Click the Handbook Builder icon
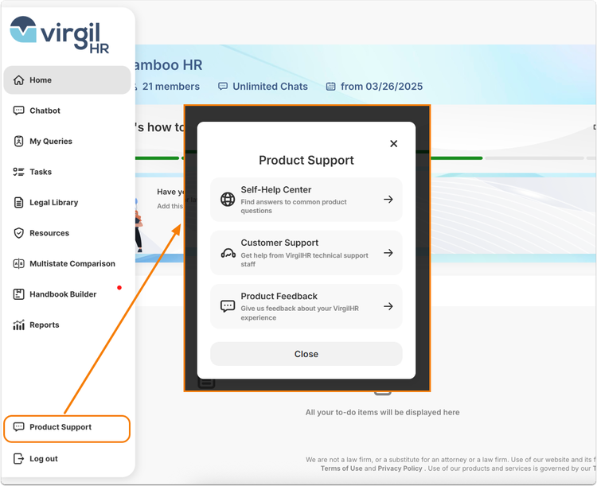The image size is (597, 486). click(18, 294)
